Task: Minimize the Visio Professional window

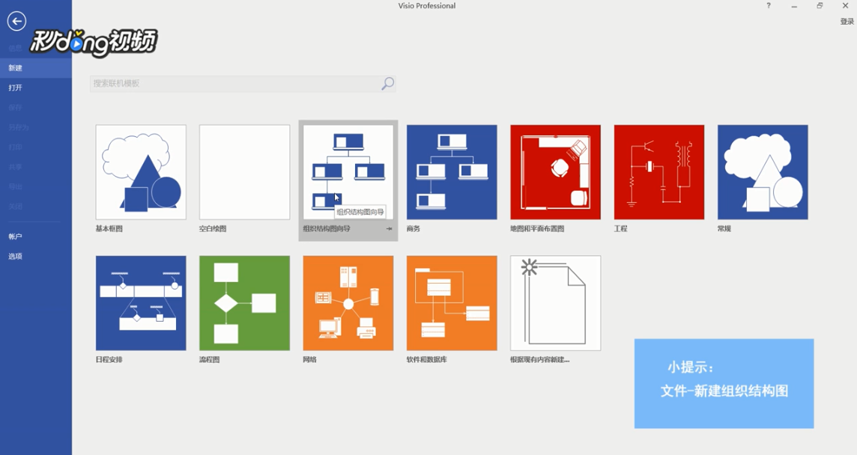Action: click(x=794, y=6)
